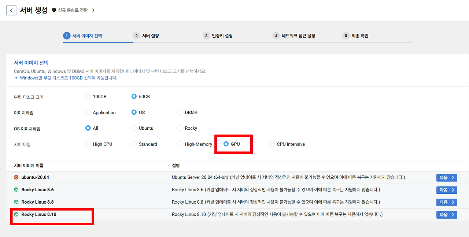Click 다음 button for ubuntu-20.04
Image resolution: width=469 pixels, height=237 pixels.
click(x=447, y=178)
